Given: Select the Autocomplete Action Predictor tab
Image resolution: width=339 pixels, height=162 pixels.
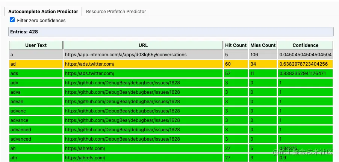Looking at the screenshot, I should (x=43, y=11).
